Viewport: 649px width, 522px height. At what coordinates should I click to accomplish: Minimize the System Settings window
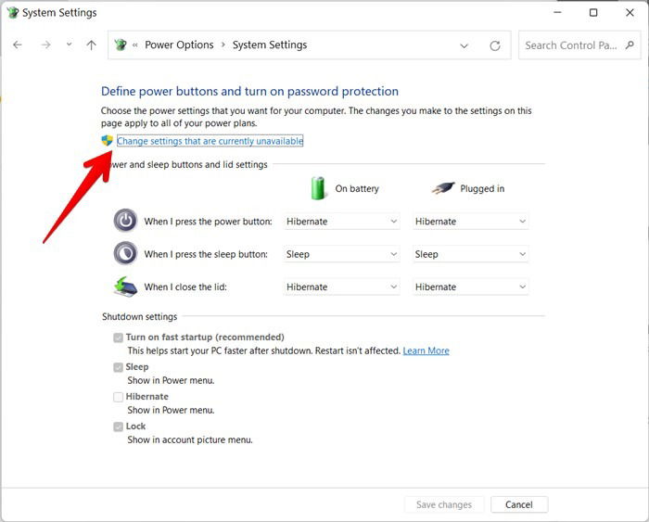pos(557,12)
